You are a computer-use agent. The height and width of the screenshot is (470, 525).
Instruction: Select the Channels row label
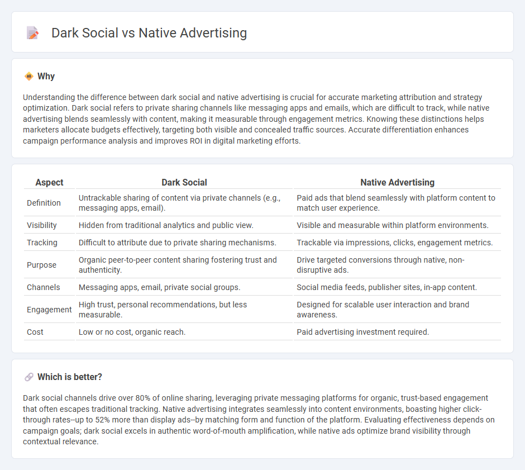(x=43, y=287)
